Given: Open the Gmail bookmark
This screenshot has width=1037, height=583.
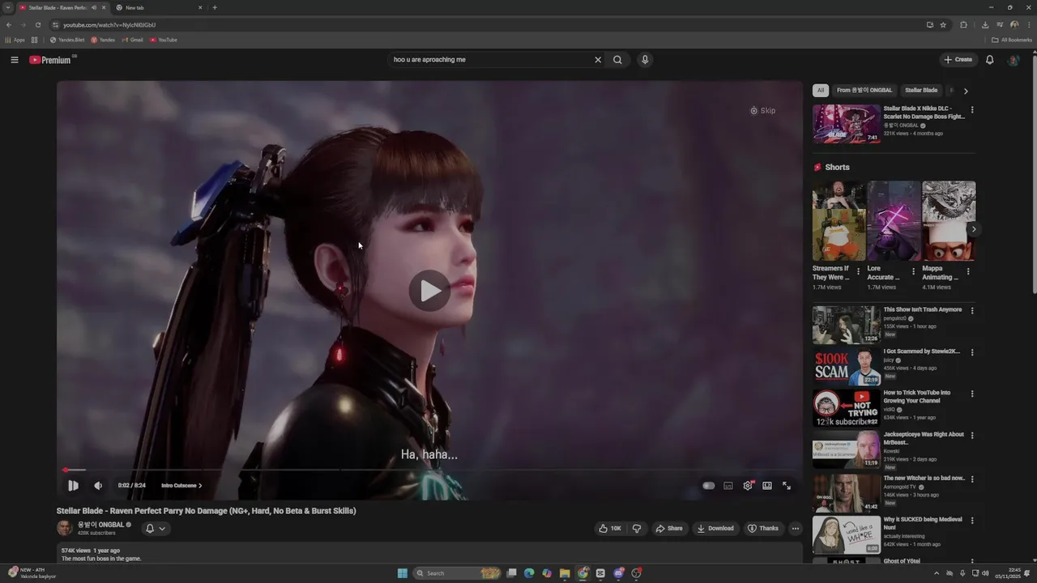Looking at the screenshot, I should coord(133,40).
